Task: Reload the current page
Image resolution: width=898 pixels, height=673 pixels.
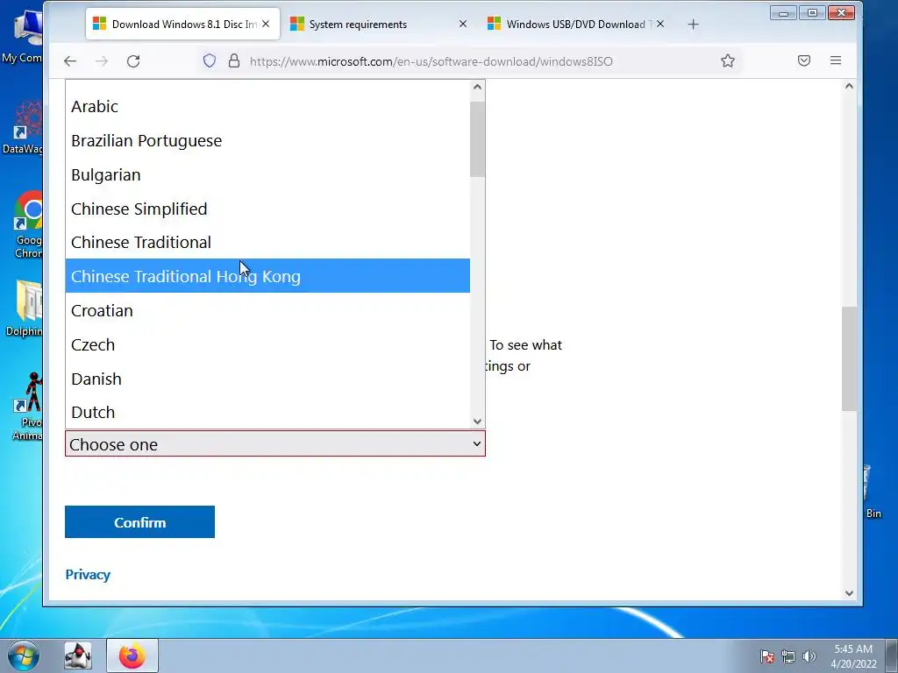Action: (x=133, y=61)
